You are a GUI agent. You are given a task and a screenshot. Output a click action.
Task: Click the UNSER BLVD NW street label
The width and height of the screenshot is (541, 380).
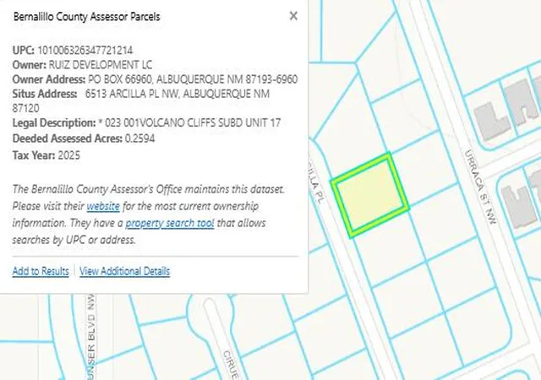[x=91, y=336]
